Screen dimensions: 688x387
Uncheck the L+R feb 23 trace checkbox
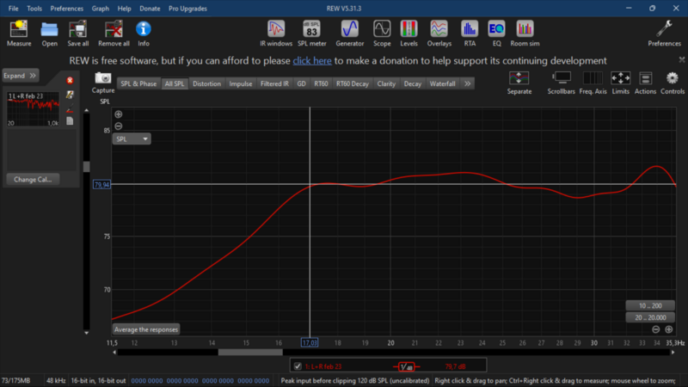298,366
